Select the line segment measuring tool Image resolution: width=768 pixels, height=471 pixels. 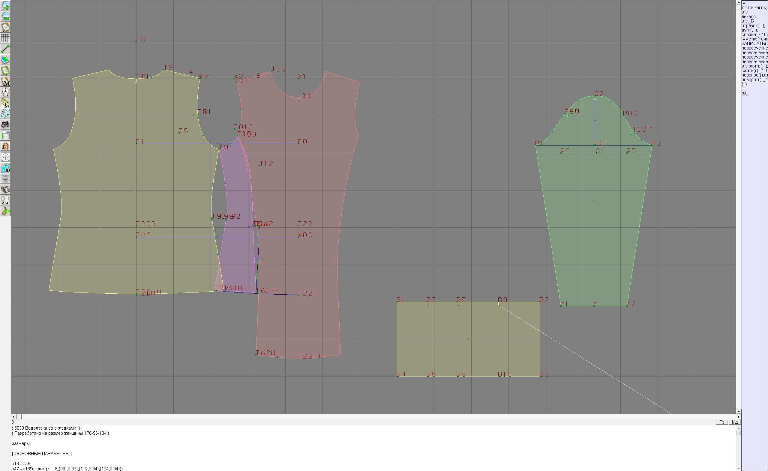5,49
